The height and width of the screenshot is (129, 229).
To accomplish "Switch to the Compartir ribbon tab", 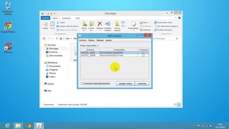I will (x=66, y=18).
